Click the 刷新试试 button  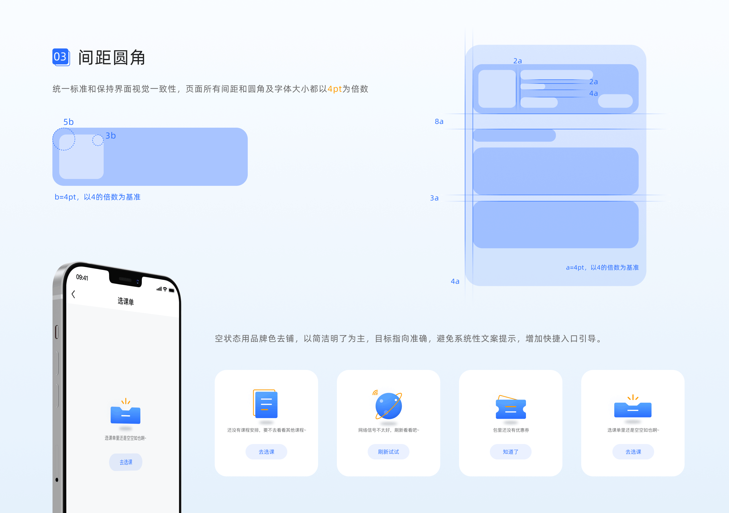(388, 452)
